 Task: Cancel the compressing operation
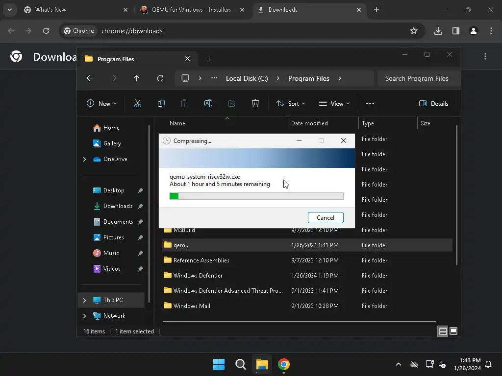(326, 218)
